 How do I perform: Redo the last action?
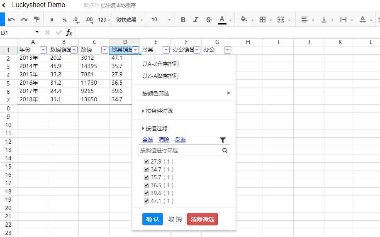click(x=24, y=20)
